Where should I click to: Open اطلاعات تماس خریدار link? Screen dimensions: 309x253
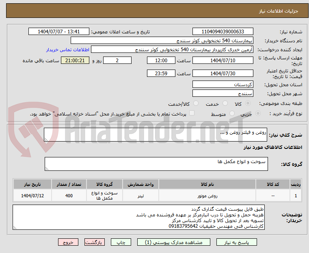coord(67,50)
